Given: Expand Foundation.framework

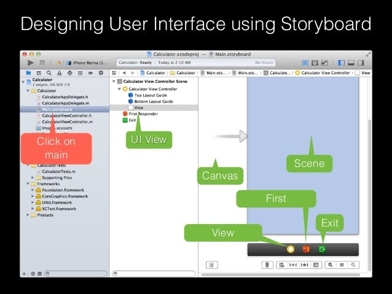Looking at the screenshot, I should pyautogui.click(x=33, y=190).
